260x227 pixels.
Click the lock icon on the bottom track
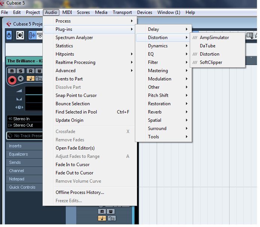112,218
